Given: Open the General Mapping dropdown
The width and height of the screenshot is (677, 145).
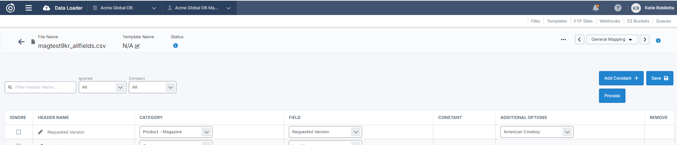Looking at the screenshot, I should tap(612, 40).
